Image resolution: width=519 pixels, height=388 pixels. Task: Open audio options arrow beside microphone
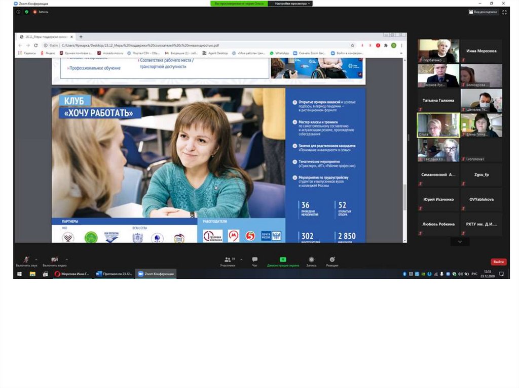(36, 260)
